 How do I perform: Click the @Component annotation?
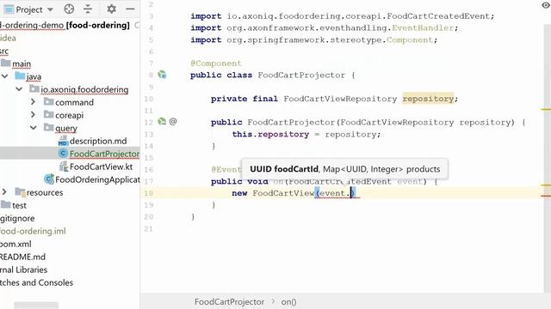(216, 64)
